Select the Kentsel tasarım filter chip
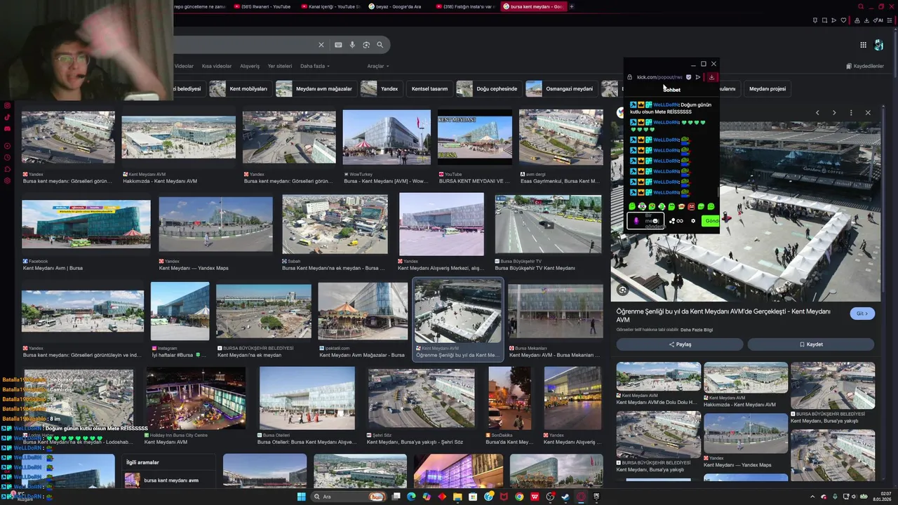Image resolution: width=898 pixels, height=505 pixels. 429,89
